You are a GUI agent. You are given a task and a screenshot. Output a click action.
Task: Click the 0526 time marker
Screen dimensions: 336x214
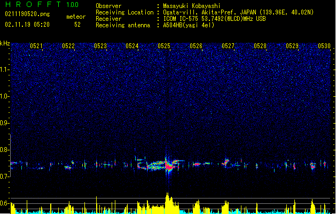click(196, 46)
